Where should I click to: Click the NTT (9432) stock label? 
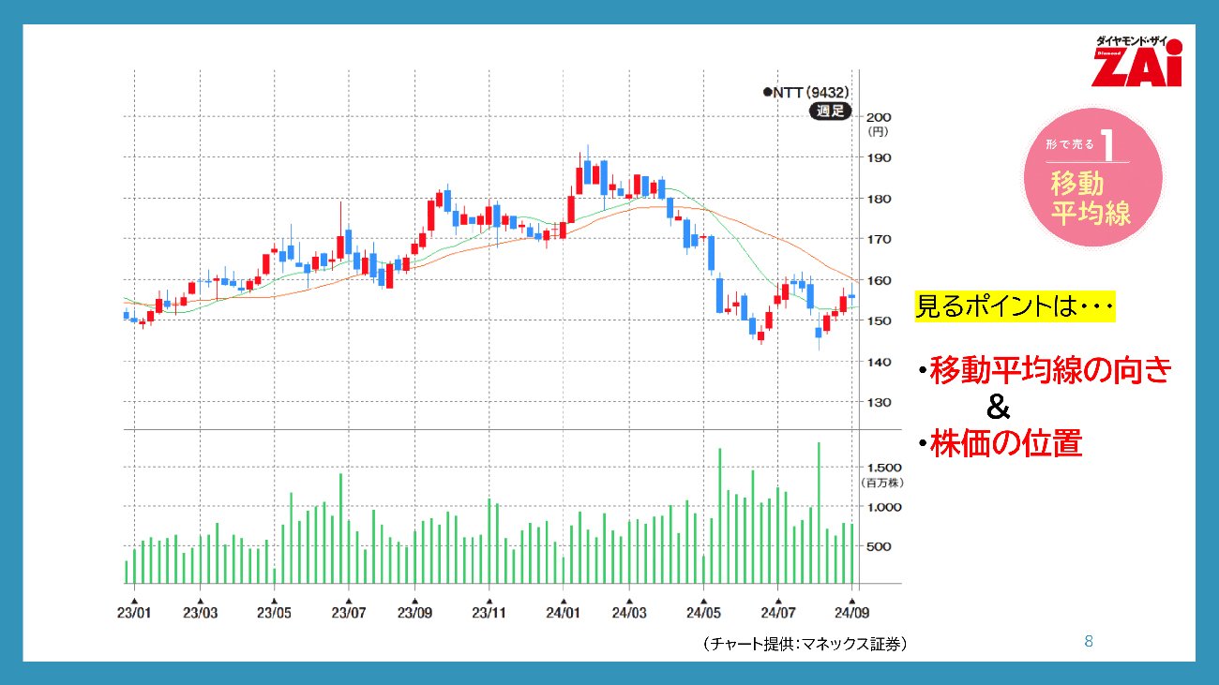point(806,92)
